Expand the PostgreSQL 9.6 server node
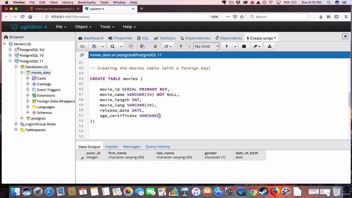352x198 pixels. pos(10,50)
